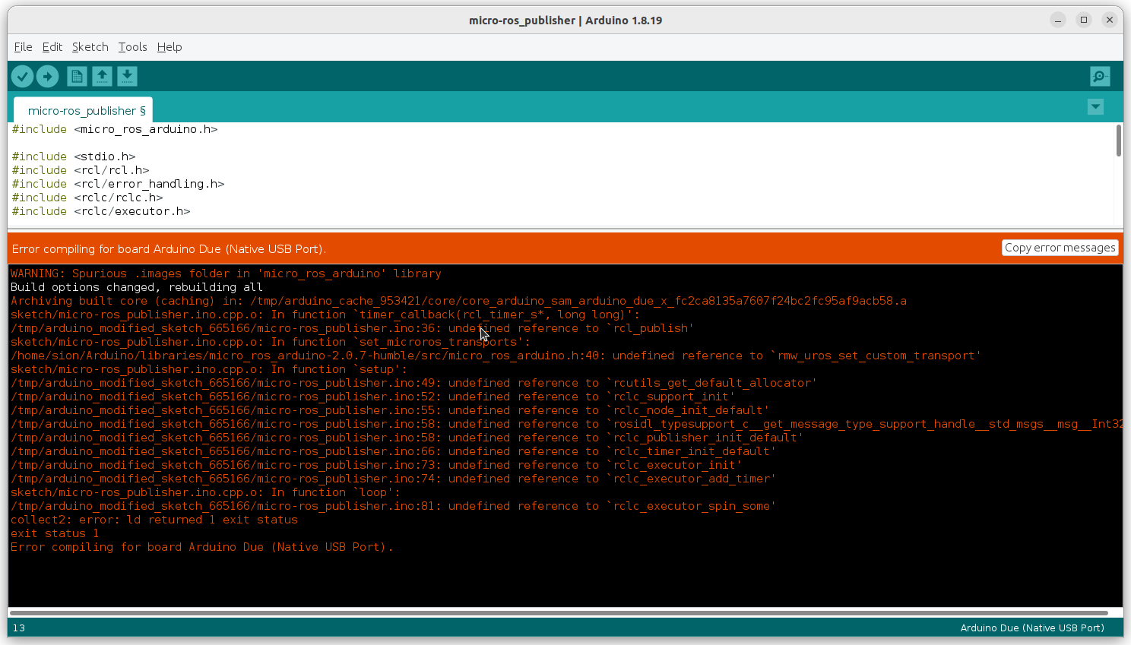This screenshot has height=645, width=1131.
Task: Click the 'Archiving built core' console line
Action: (458, 301)
